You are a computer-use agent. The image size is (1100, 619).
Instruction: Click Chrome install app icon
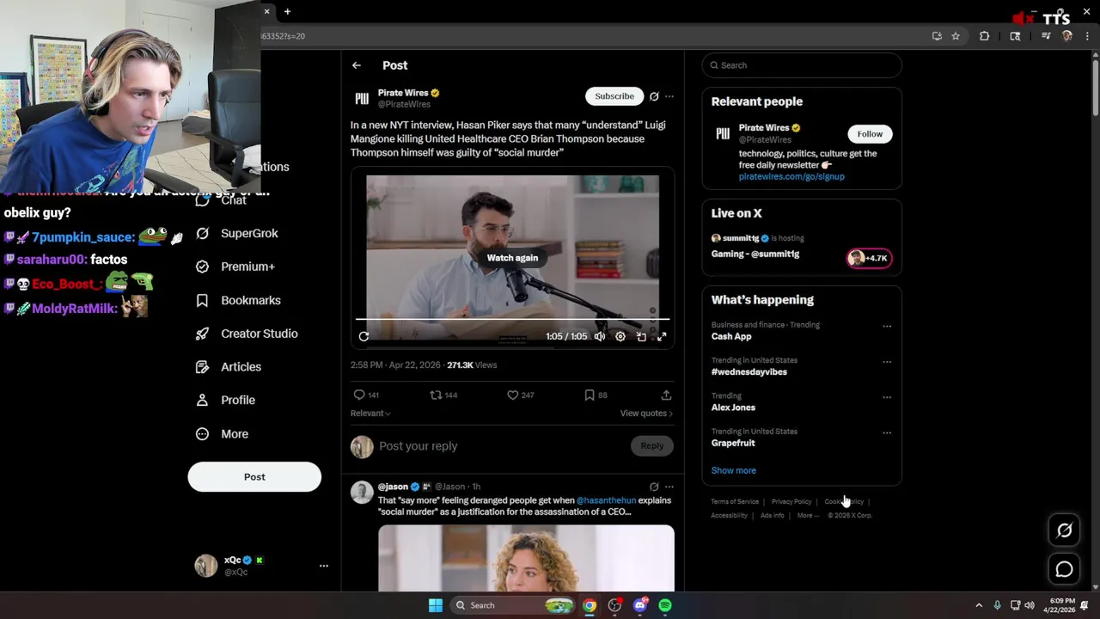(x=937, y=36)
